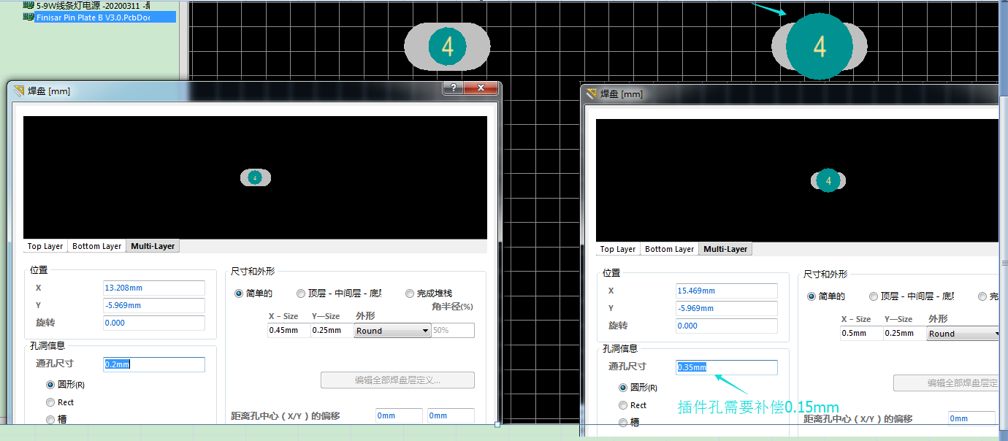Image resolution: width=1008 pixels, height=441 pixels.
Task: Click the pad preview in the 0.2mm hole dialog
Action: tap(255, 177)
